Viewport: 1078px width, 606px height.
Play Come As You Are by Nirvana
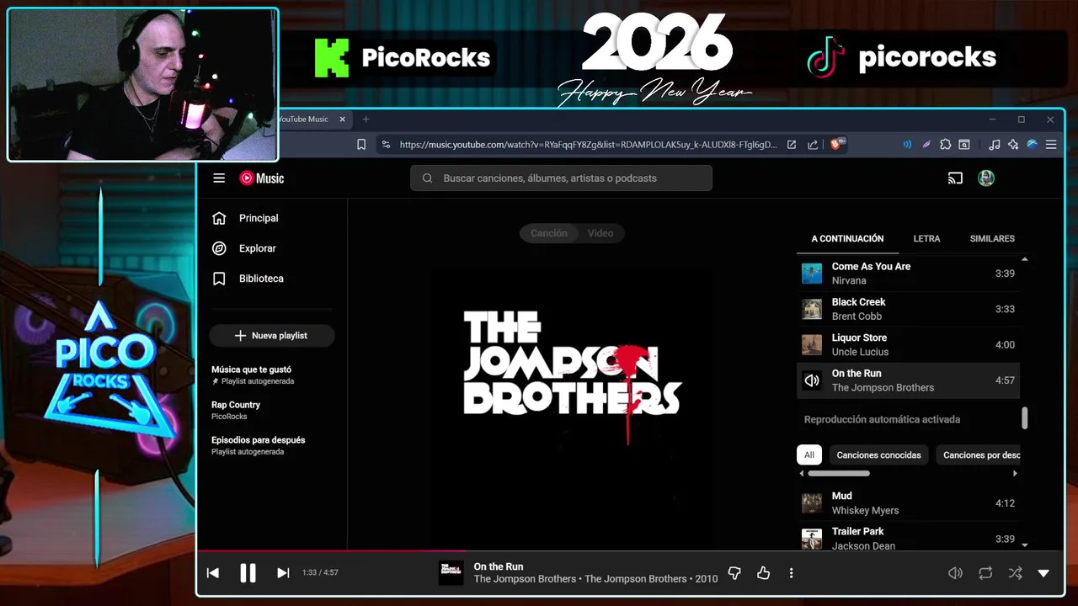908,274
